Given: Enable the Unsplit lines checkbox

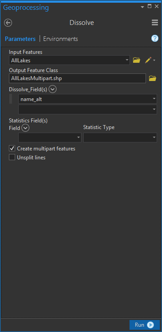Looking at the screenshot, I should pyautogui.click(x=12, y=157).
